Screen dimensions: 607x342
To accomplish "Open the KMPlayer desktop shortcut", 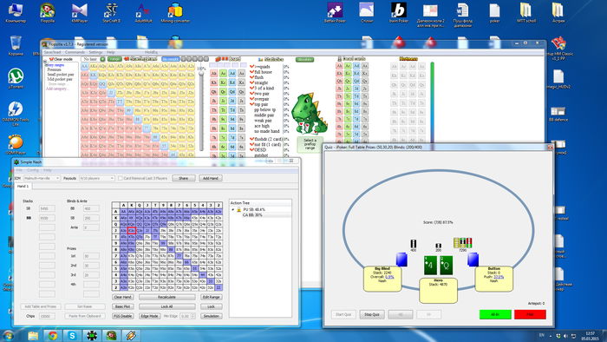I will coord(80,13).
